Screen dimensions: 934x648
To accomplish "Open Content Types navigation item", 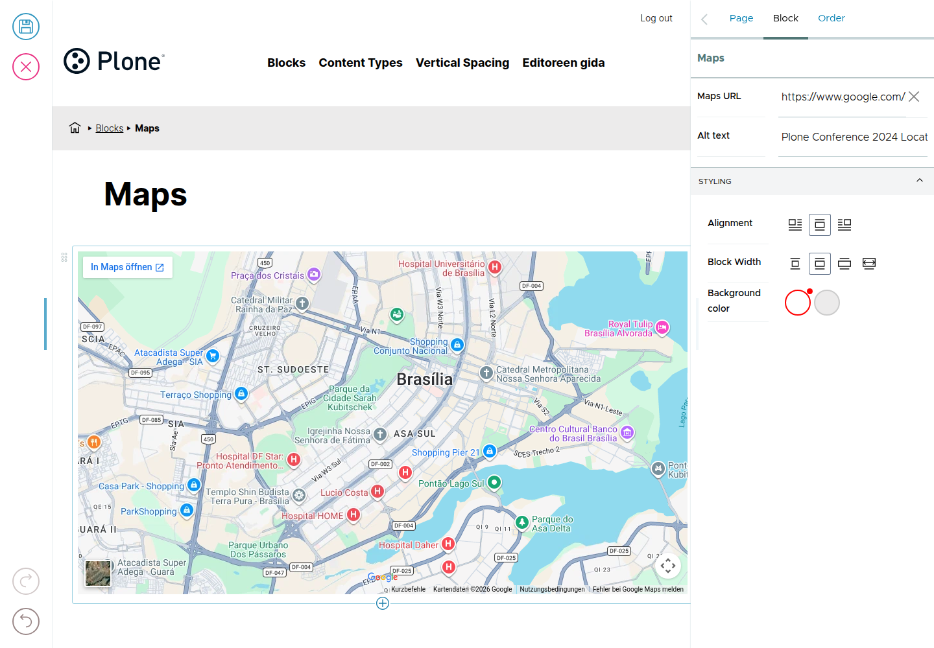I will pyautogui.click(x=361, y=63).
